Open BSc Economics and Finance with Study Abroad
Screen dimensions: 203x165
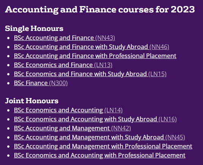pyautogui.click(x=90, y=74)
